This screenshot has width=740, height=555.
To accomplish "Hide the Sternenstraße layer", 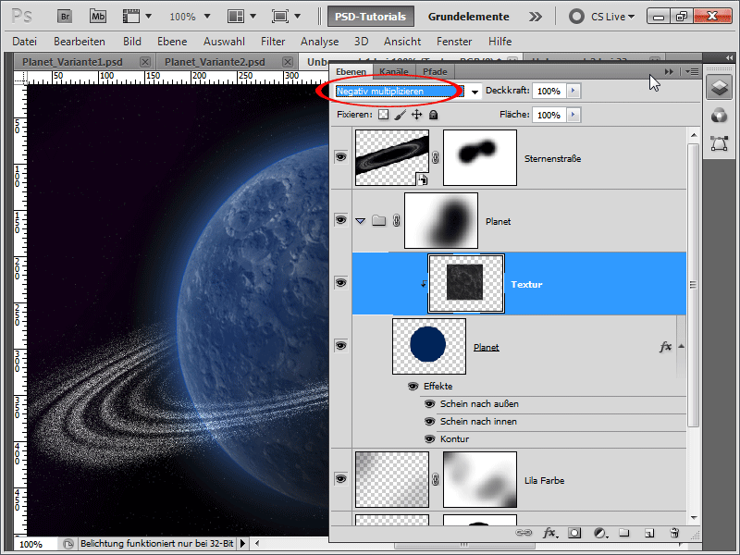I will pyautogui.click(x=340, y=157).
